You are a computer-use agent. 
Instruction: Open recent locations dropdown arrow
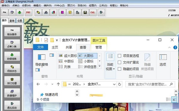pos(52,84)
